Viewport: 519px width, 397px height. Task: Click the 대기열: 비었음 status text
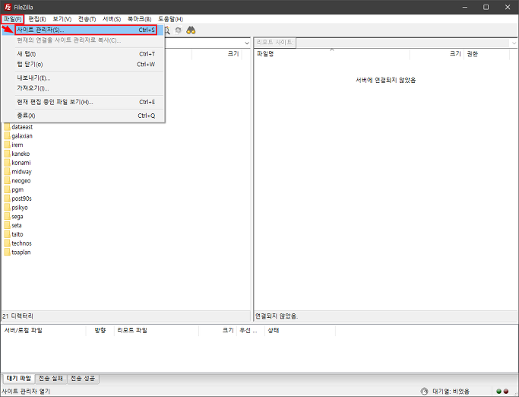[451, 392]
